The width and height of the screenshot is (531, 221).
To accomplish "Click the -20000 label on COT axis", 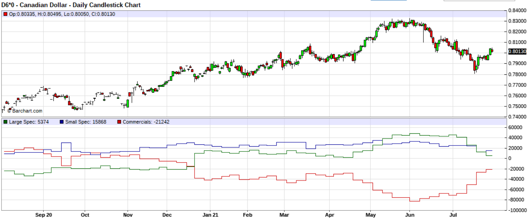I will click(x=517, y=169).
